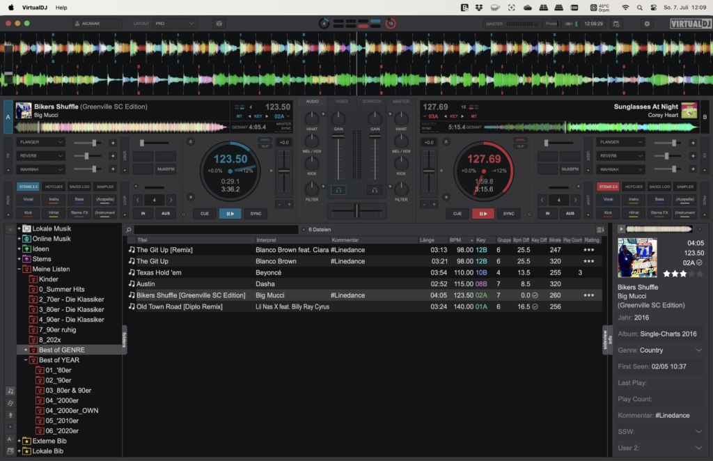Open the AICANAR user login
Viewport: 713px width, 461px height.
[97, 24]
